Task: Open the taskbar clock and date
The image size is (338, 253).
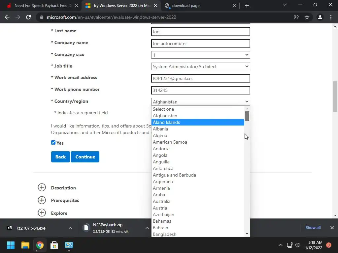Action: click(314, 245)
